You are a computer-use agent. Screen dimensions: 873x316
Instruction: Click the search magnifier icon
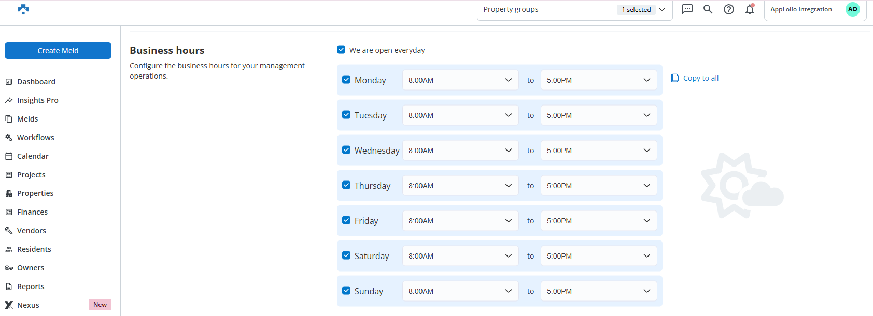click(708, 9)
